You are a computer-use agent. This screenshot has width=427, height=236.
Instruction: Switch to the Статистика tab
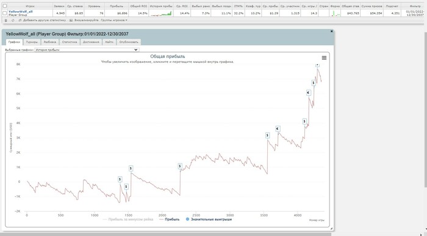[70, 42]
